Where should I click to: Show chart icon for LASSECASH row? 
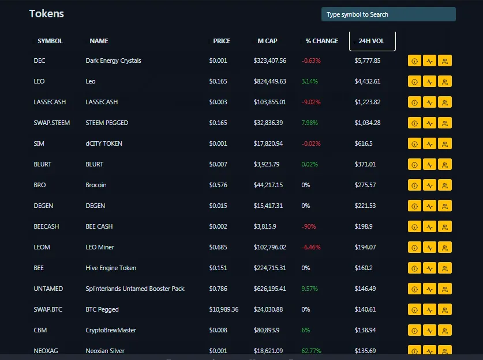coord(429,102)
